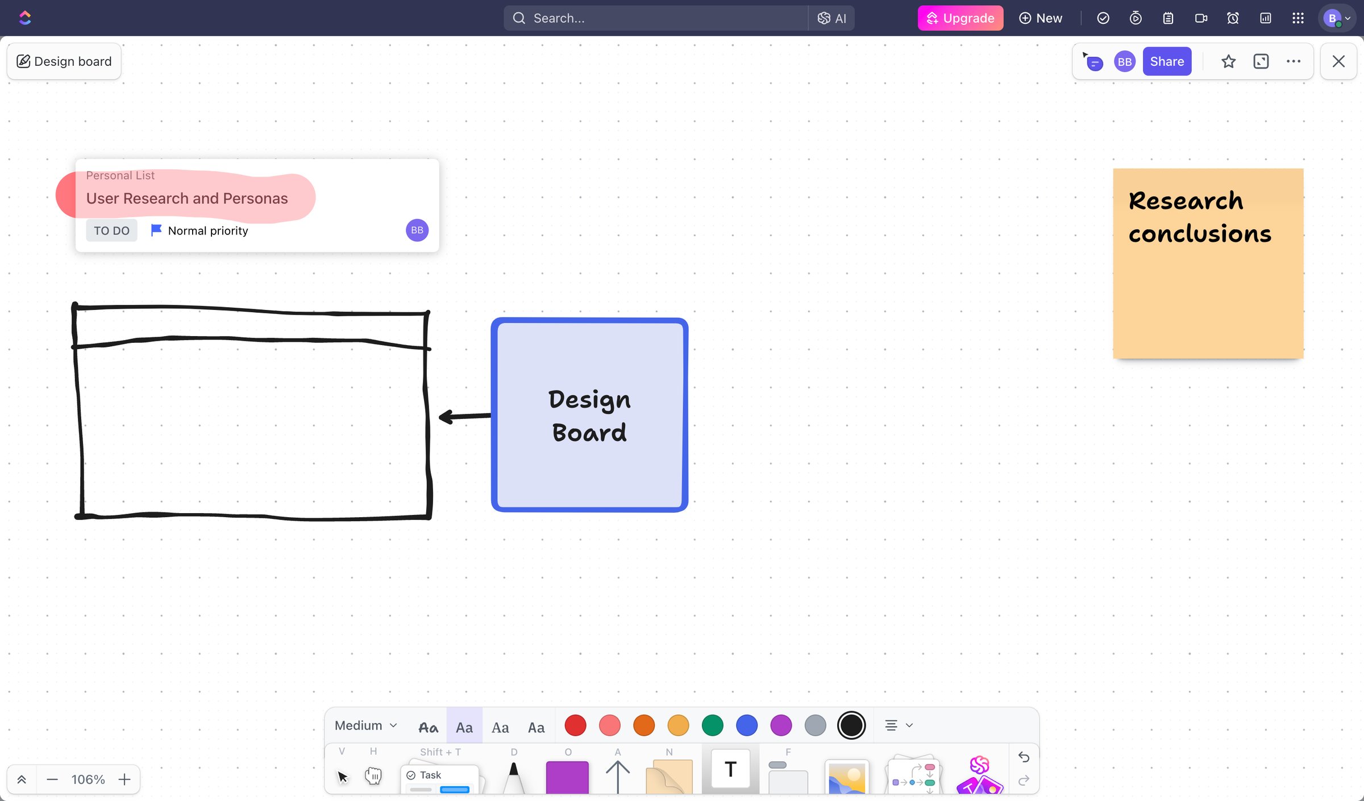
Task: Pick the pink text color
Action: pos(609,725)
